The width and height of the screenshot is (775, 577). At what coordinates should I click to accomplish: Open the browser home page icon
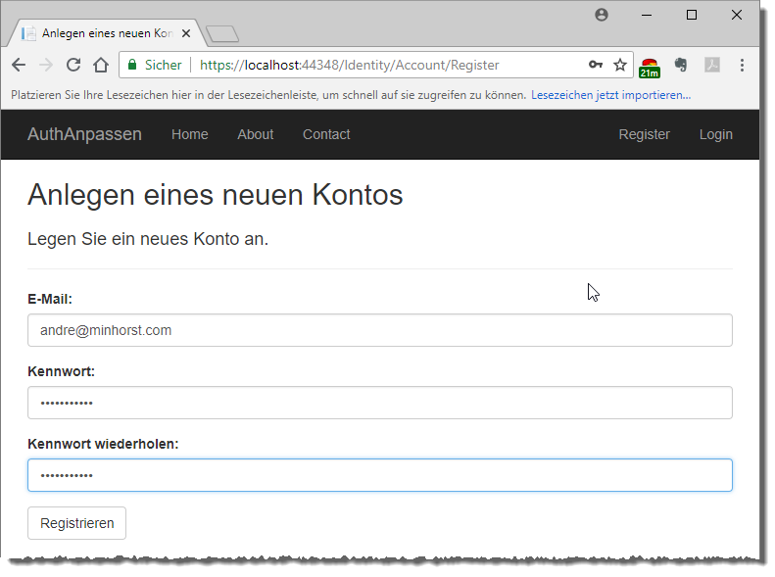coord(101,65)
